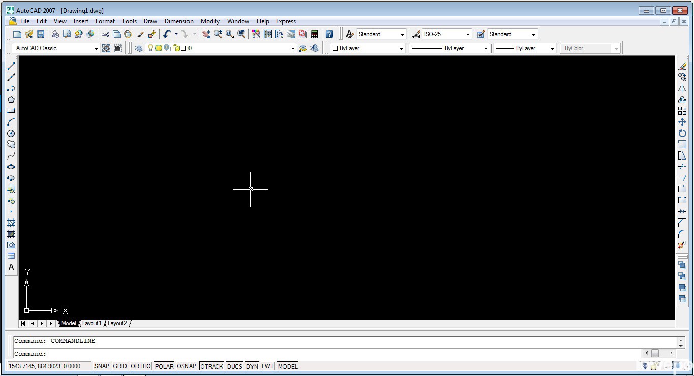
Task: Click the MODEL button in status bar
Action: (x=288, y=366)
